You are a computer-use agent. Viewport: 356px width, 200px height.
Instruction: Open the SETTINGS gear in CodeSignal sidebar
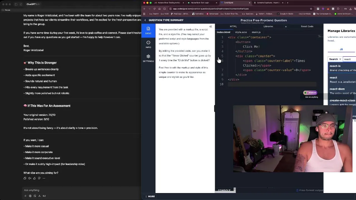148,58
